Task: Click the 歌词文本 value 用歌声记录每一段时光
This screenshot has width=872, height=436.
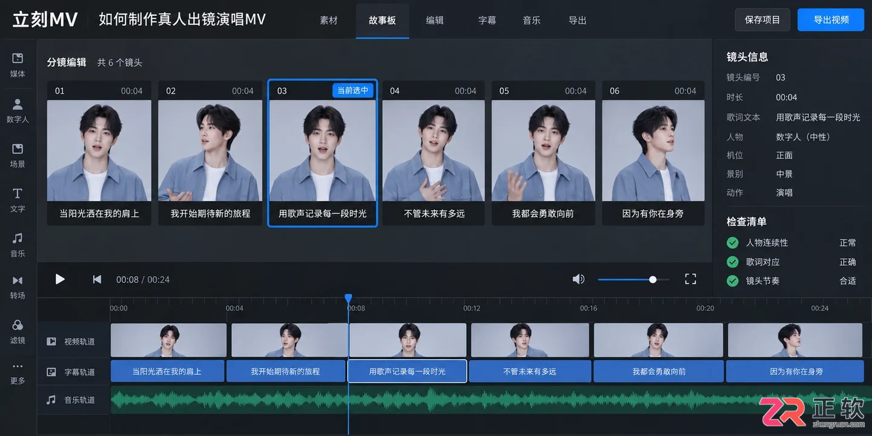Action: [818, 117]
